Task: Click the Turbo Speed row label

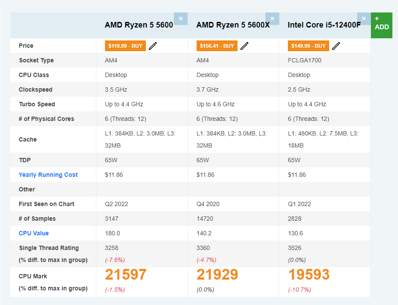Action: point(37,104)
